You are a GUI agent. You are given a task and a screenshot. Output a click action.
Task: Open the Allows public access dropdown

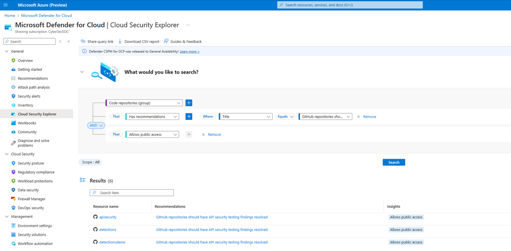[x=152, y=134]
